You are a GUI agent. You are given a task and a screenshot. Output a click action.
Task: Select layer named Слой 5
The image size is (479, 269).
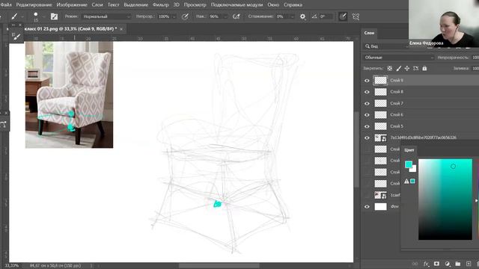397,126
